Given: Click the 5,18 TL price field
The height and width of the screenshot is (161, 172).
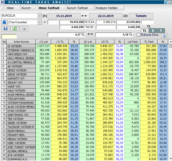Looking at the screenshot, I should click(x=114, y=35).
